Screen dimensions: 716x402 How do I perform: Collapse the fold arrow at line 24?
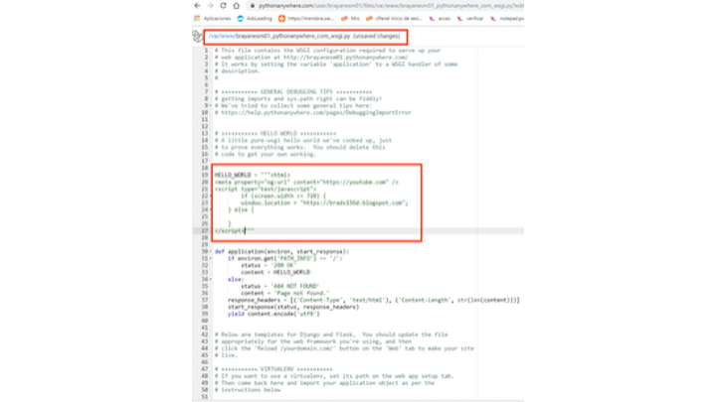tap(211, 210)
